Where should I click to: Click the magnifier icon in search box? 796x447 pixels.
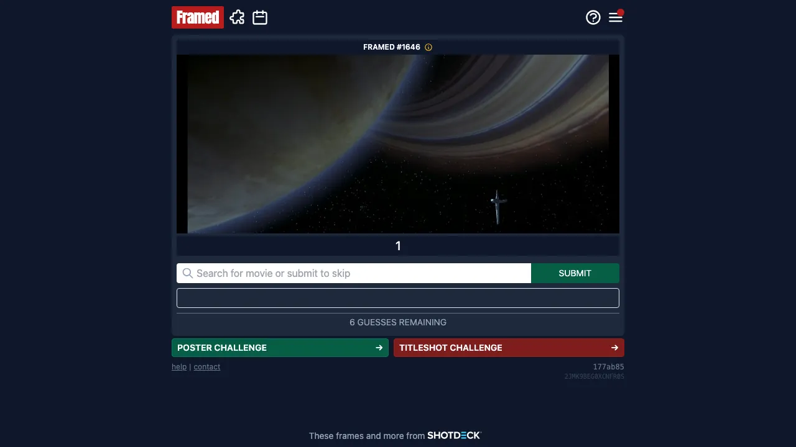pos(187,273)
